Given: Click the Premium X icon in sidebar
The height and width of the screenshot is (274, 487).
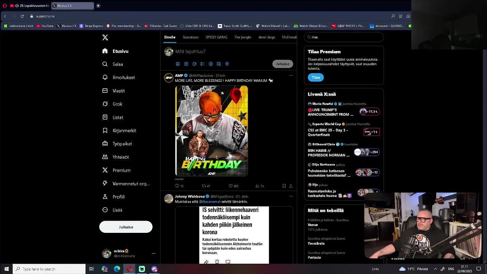Looking at the screenshot, I should point(105,170).
